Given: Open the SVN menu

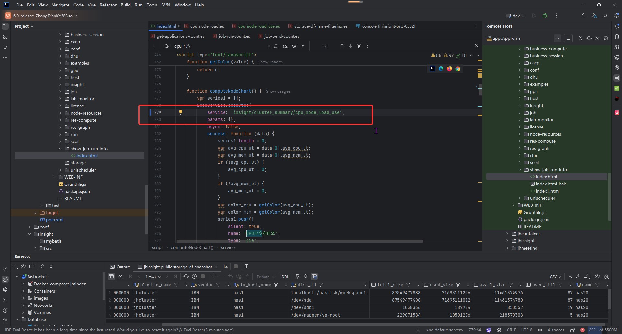Looking at the screenshot, I should coord(166,5).
